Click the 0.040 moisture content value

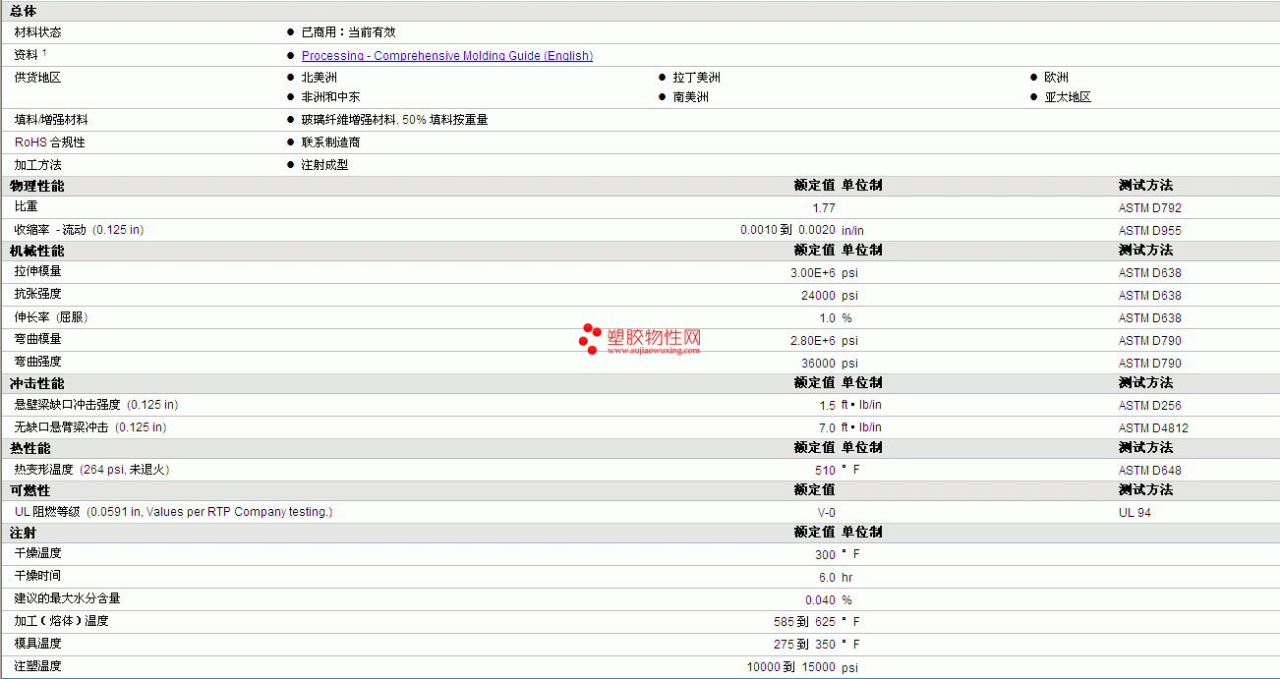(821, 600)
